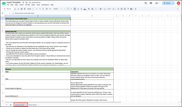Collapse the toolbar with the chevron
This screenshot has height=107, width=182.
click(x=178, y=9)
